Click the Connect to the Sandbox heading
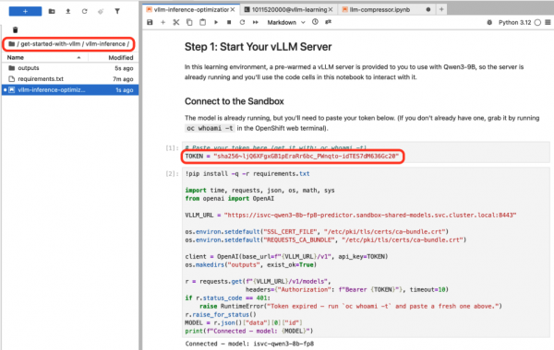This screenshot has height=350, width=554. pyautogui.click(x=234, y=101)
